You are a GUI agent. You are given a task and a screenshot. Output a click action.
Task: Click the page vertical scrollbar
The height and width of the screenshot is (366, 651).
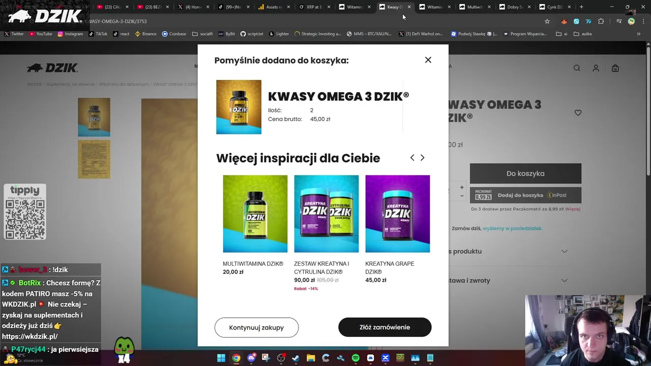pyautogui.click(x=648, y=112)
